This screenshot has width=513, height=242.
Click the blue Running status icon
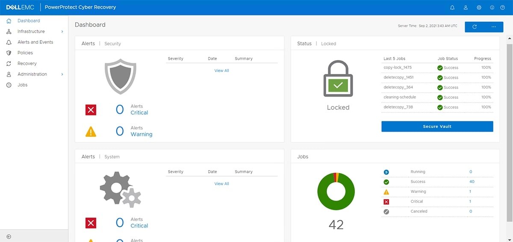[386, 172]
